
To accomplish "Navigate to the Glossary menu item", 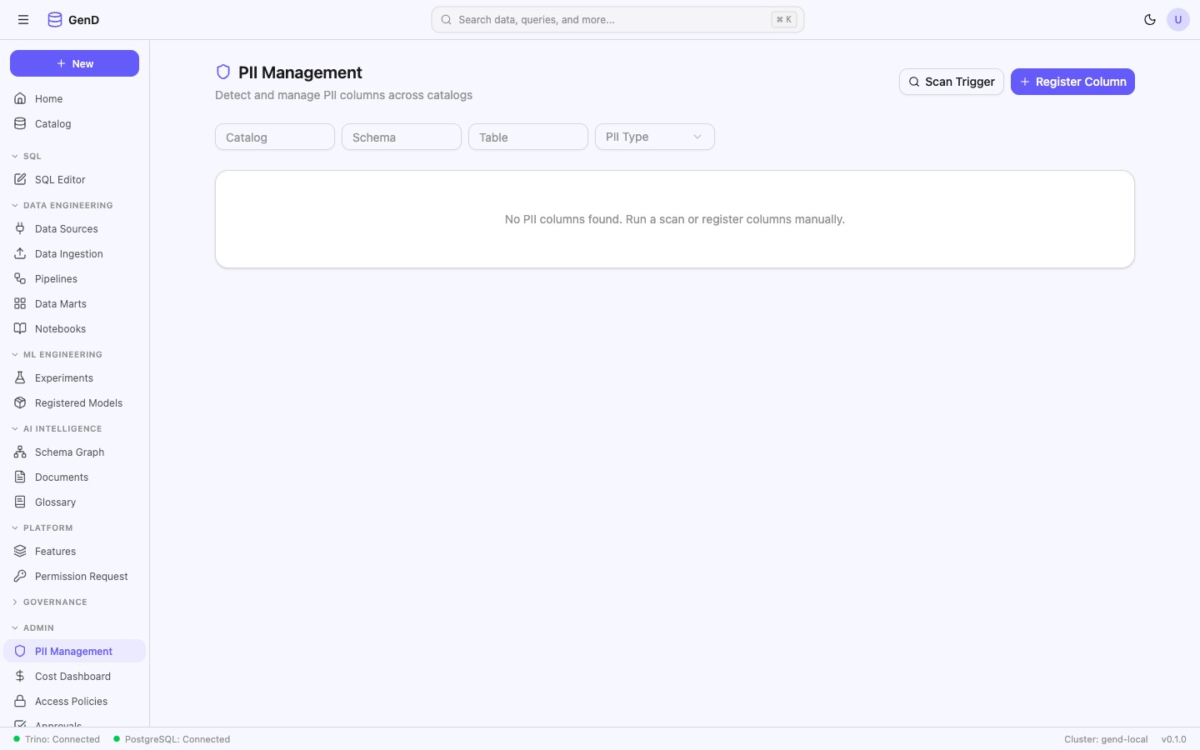I will coord(55,502).
